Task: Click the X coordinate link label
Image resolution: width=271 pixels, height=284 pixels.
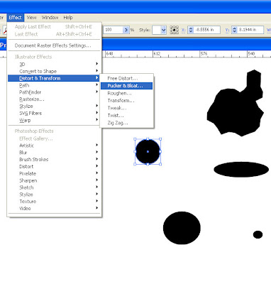Action: pos(183,30)
